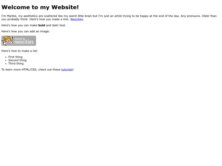
Task: Click the "Here's how you can add an image" text
Action: (25, 32)
